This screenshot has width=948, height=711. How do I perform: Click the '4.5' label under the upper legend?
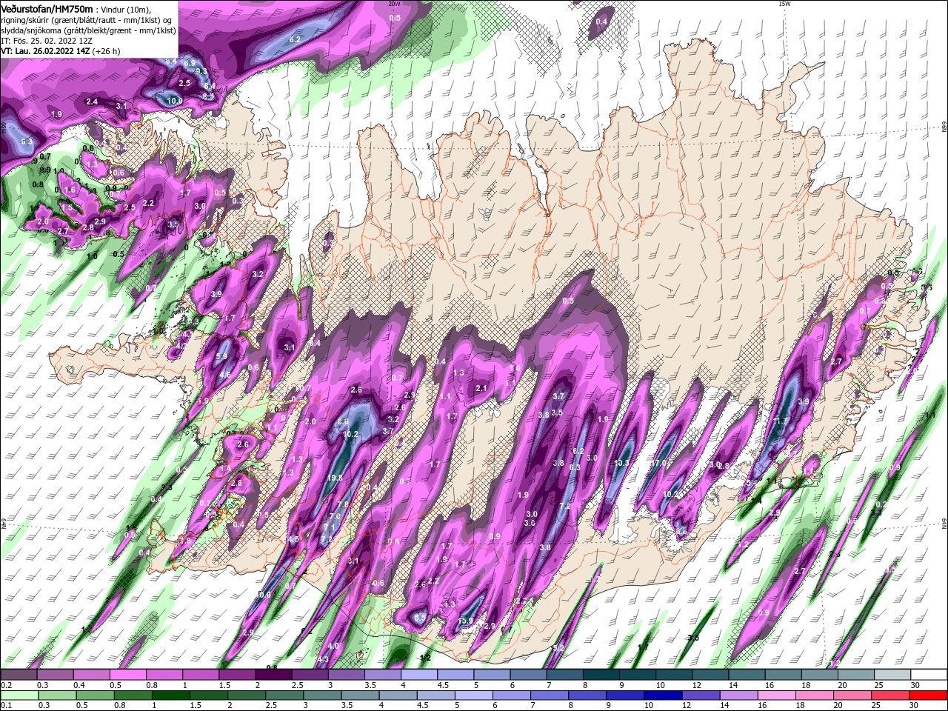pyautogui.click(x=443, y=685)
